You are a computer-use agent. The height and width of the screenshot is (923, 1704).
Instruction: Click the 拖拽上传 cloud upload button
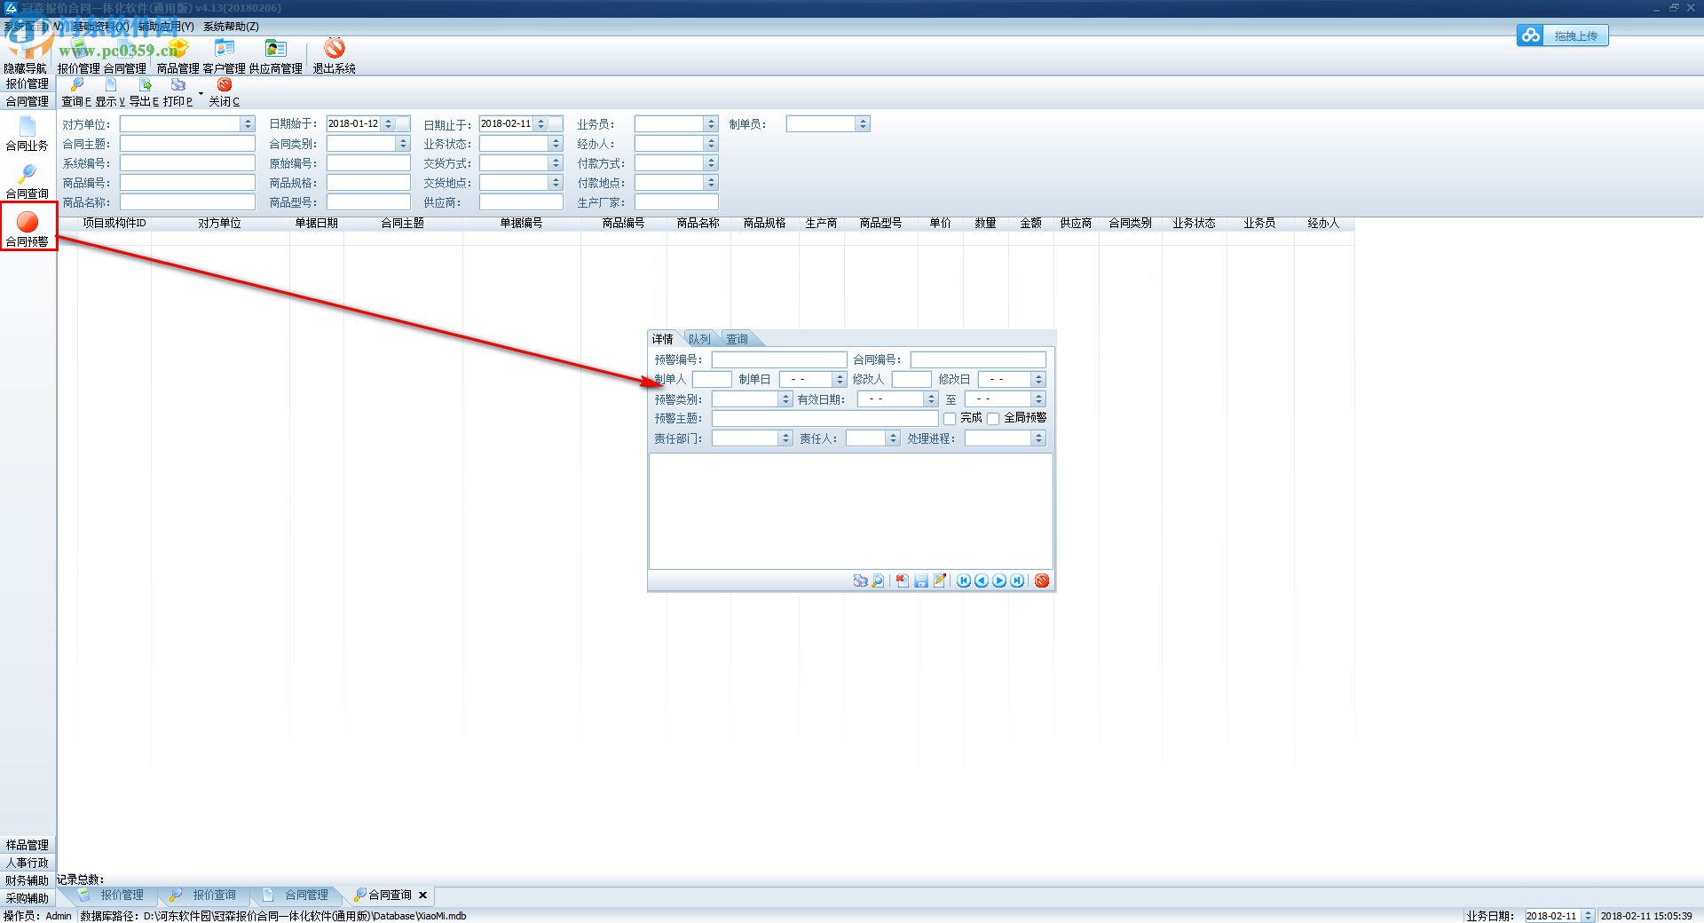(x=1562, y=35)
